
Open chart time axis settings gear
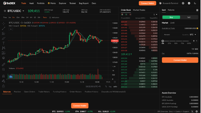pyautogui.click(x=115, y=82)
